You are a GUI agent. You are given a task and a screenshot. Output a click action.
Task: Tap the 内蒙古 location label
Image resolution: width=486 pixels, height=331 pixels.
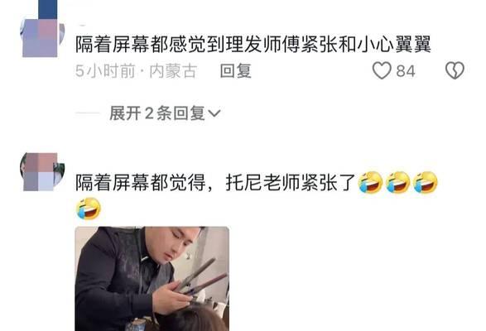point(173,71)
